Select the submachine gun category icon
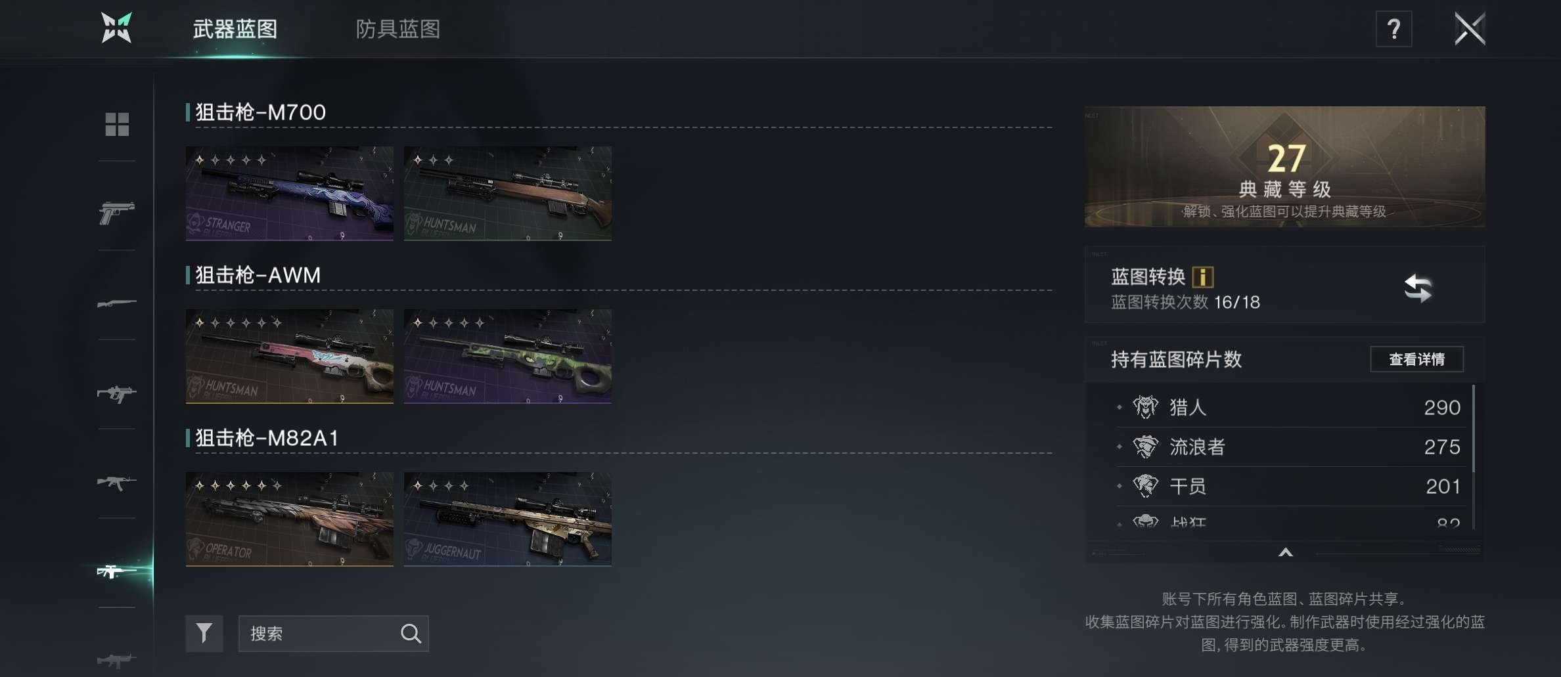Viewport: 1561px width, 677px height. point(117,393)
